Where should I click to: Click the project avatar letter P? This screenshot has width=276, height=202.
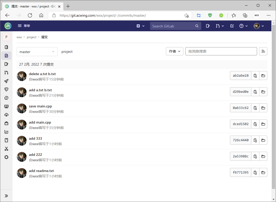click(x=6, y=37)
